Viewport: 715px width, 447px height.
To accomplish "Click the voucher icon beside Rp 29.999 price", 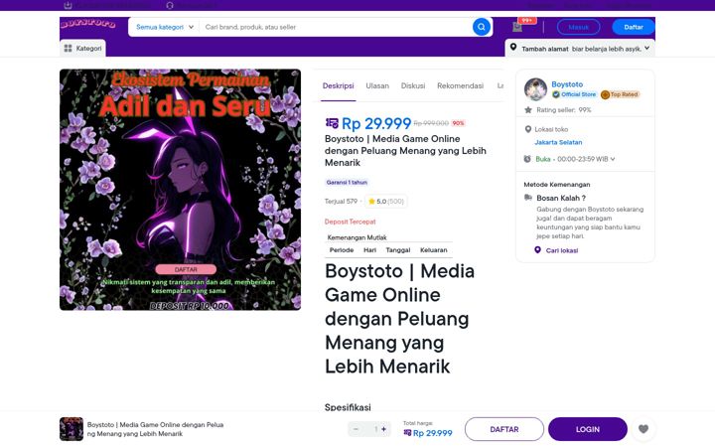I will coord(332,123).
